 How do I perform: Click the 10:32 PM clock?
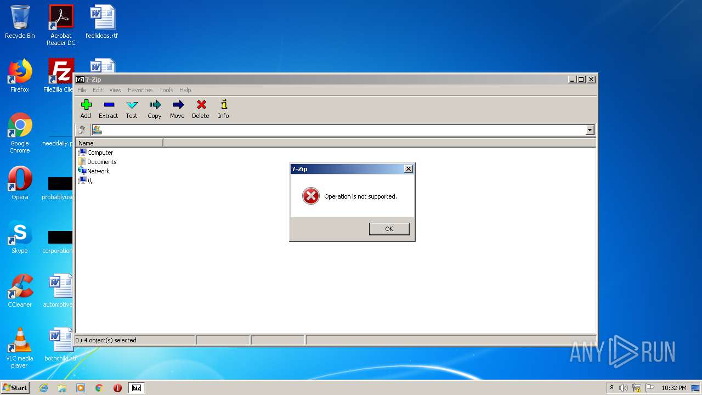point(674,388)
